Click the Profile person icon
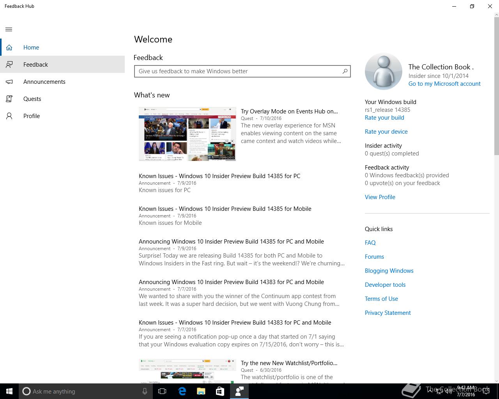499x399 pixels. click(x=9, y=116)
